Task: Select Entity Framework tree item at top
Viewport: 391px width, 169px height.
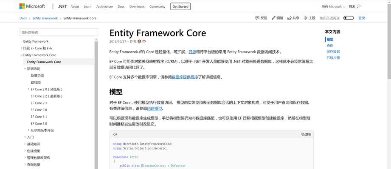Action: pyautogui.click(x=36, y=41)
